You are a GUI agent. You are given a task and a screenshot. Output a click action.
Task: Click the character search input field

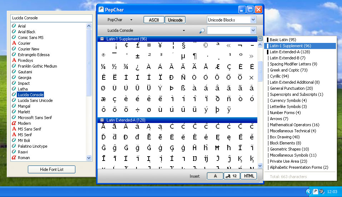[229, 30]
